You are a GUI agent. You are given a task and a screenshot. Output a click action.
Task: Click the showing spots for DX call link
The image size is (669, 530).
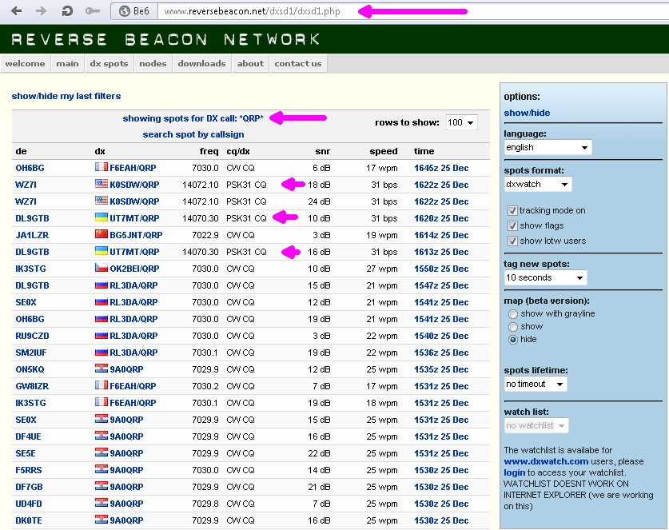point(193,118)
